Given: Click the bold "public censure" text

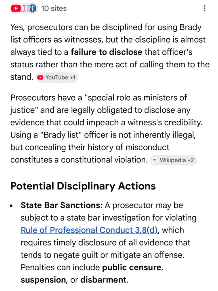Looking at the screenshot, I should (x=132, y=267).
